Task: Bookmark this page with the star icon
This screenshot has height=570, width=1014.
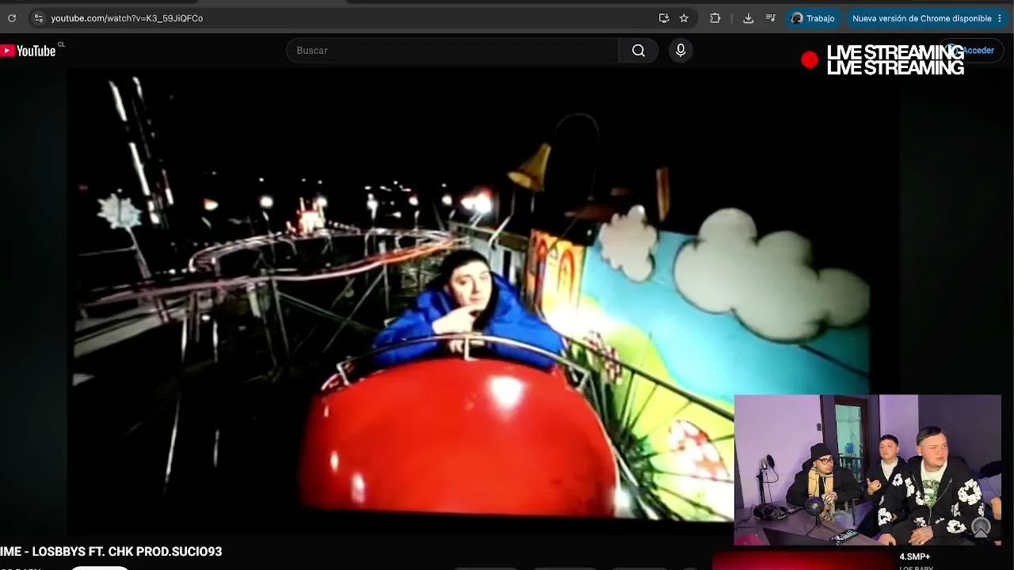Action: (684, 18)
